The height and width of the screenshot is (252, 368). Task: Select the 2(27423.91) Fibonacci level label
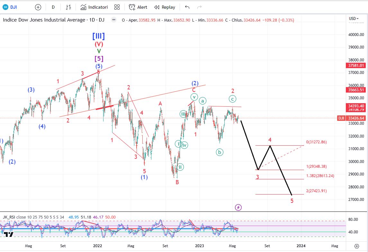click(x=316, y=191)
